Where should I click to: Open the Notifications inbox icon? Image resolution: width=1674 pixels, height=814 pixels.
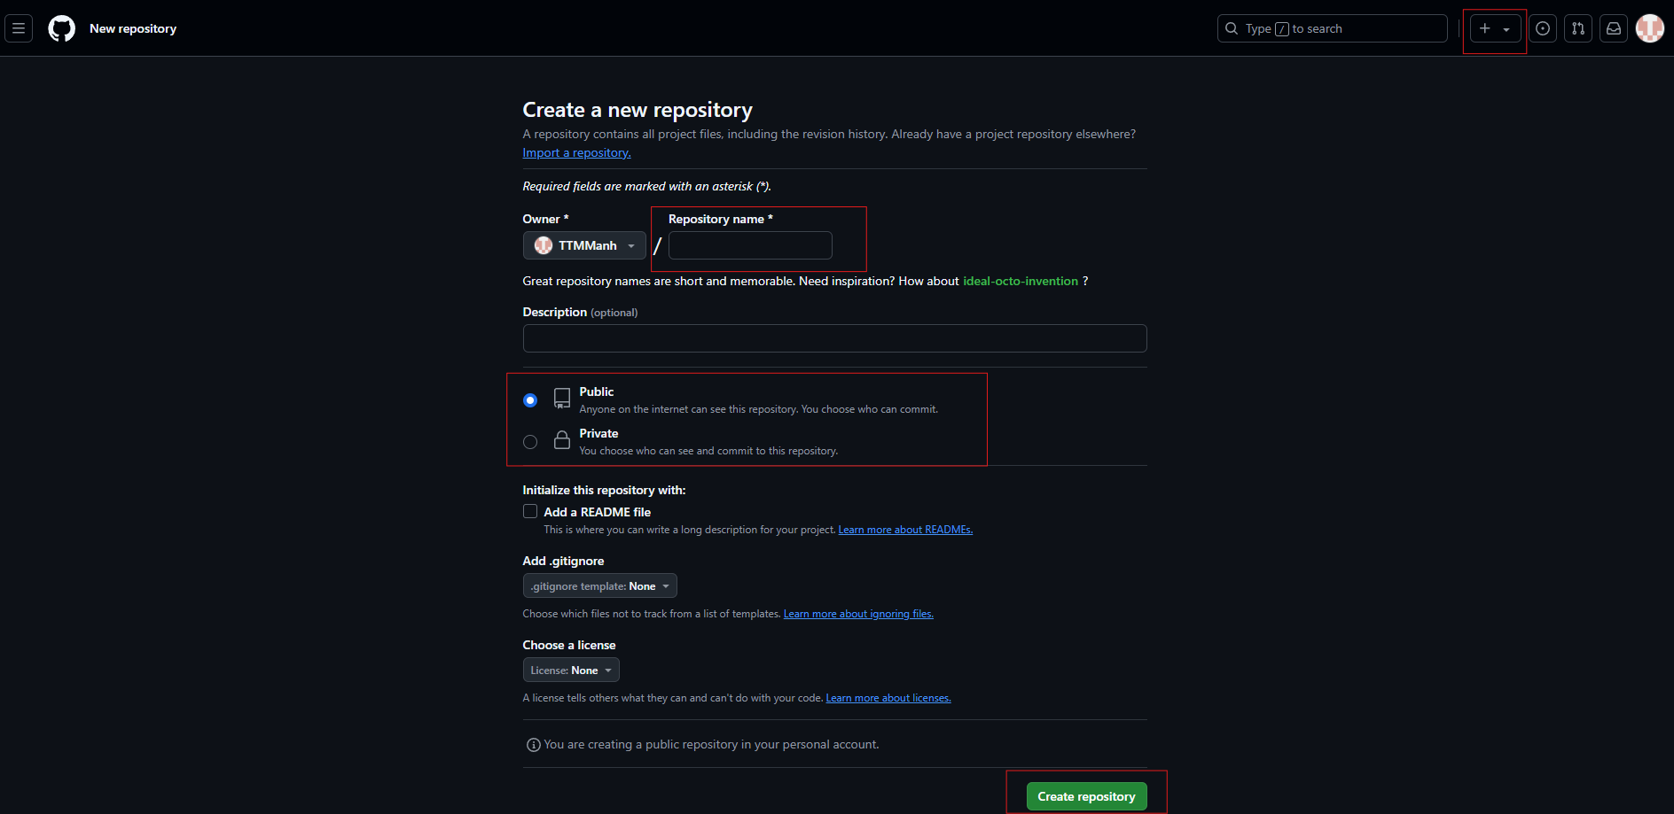pos(1614,28)
